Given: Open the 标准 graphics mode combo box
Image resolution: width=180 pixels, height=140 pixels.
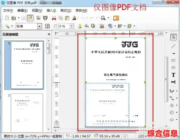Looking at the screenshot, I should pos(29,26).
